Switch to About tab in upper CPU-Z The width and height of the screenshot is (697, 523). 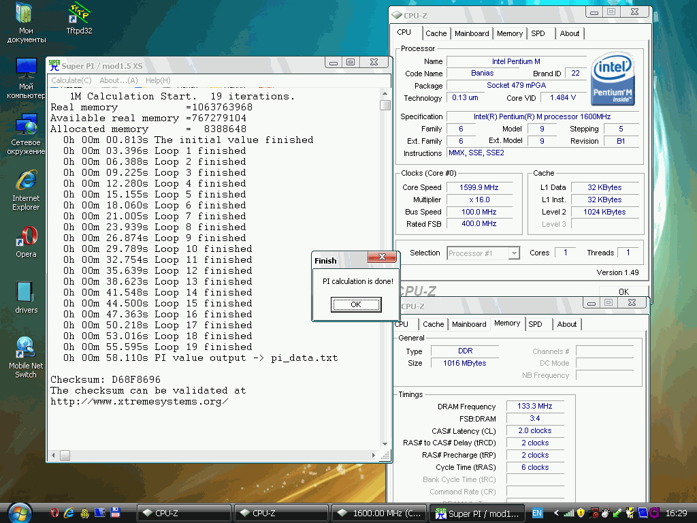point(570,33)
